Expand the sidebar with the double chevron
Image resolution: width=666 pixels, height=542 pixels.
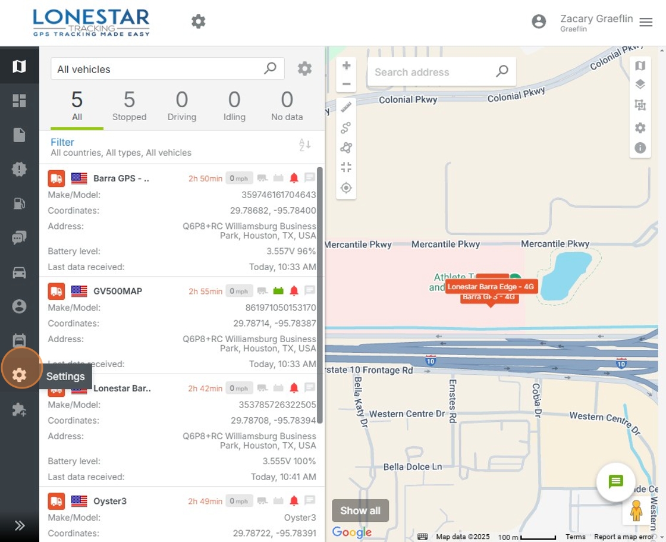click(x=20, y=525)
